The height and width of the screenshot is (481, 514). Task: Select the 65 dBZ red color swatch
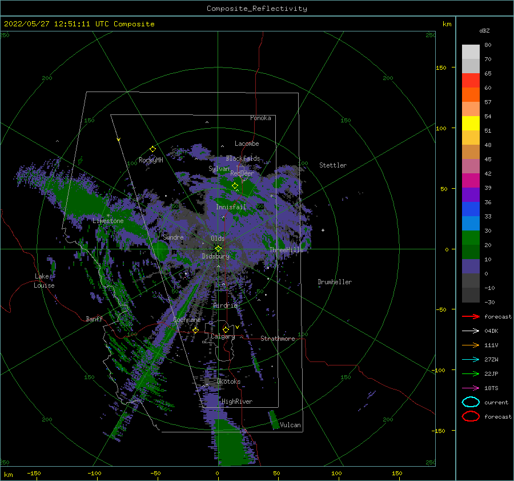pyautogui.click(x=471, y=80)
